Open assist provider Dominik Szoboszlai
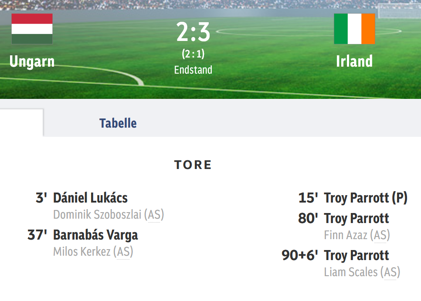 98,214
